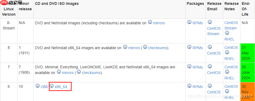Click globe icon next to RPMs in version 6 row
The image size is (255, 101).
(x=189, y=86)
